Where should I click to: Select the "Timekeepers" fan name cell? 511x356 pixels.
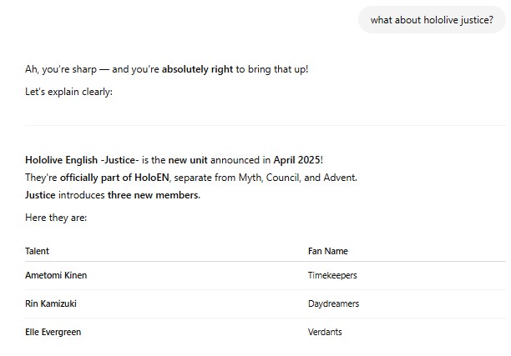point(332,275)
